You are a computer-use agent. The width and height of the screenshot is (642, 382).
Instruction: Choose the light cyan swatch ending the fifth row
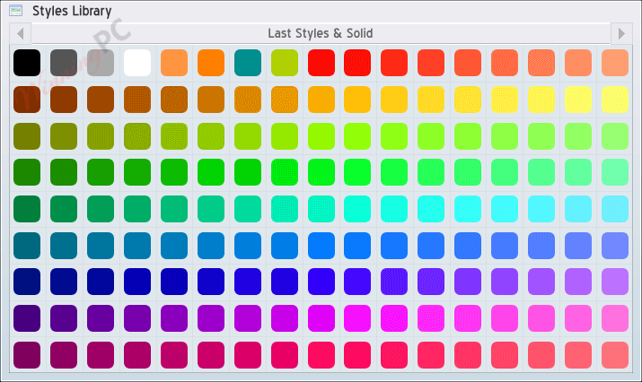[615, 209]
